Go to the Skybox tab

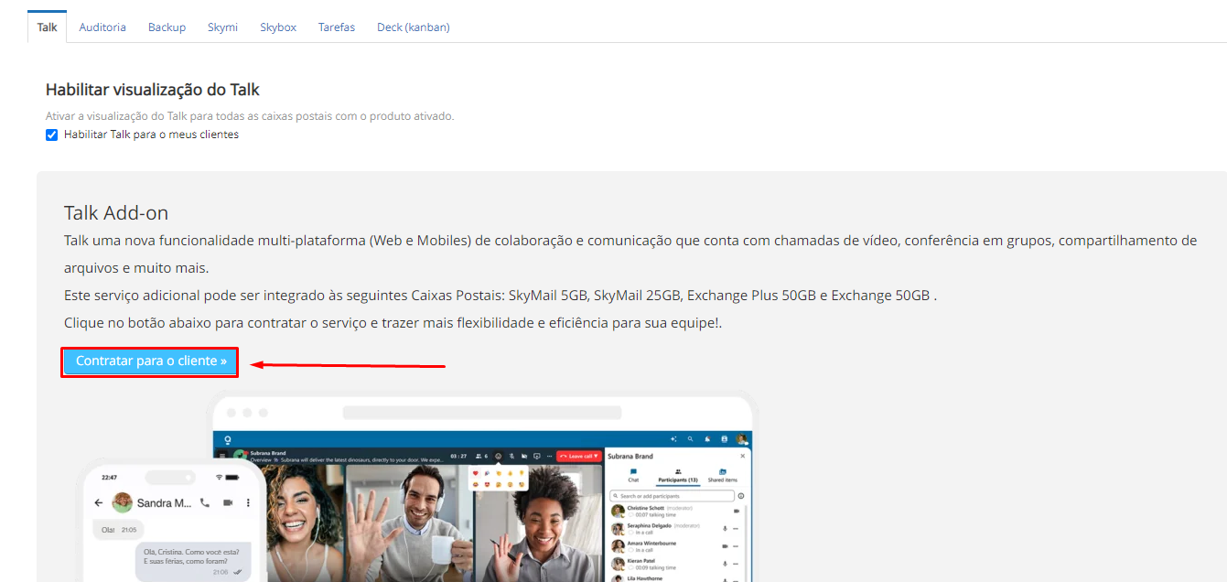click(278, 27)
